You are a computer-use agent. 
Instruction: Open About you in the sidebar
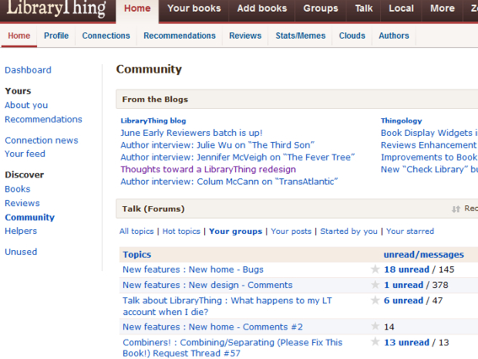[x=26, y=105]
